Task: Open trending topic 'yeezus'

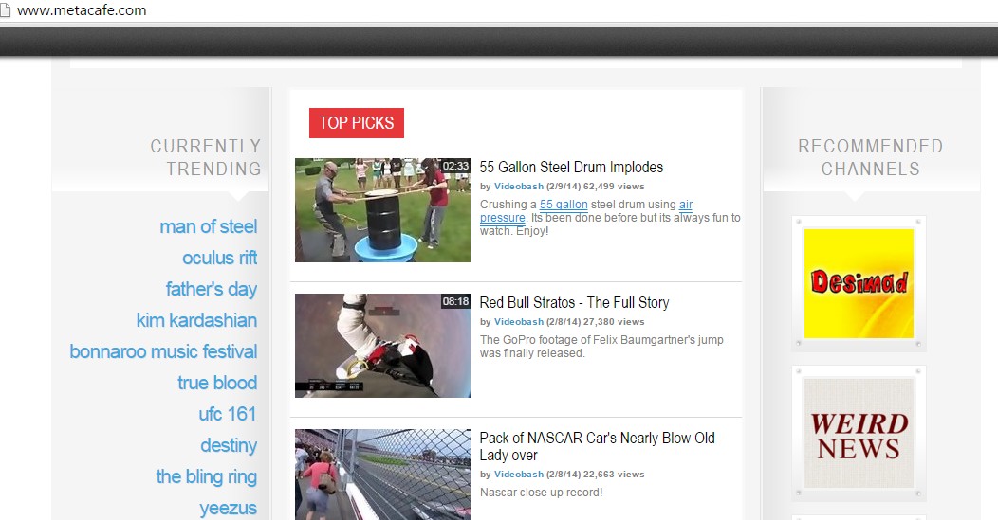Action: (x=228, y=508)
